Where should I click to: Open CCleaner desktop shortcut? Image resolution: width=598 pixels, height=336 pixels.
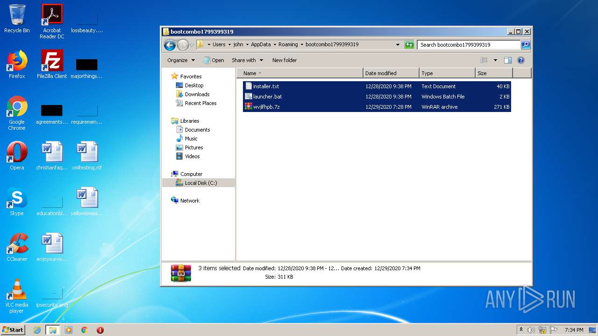point(17,247)
